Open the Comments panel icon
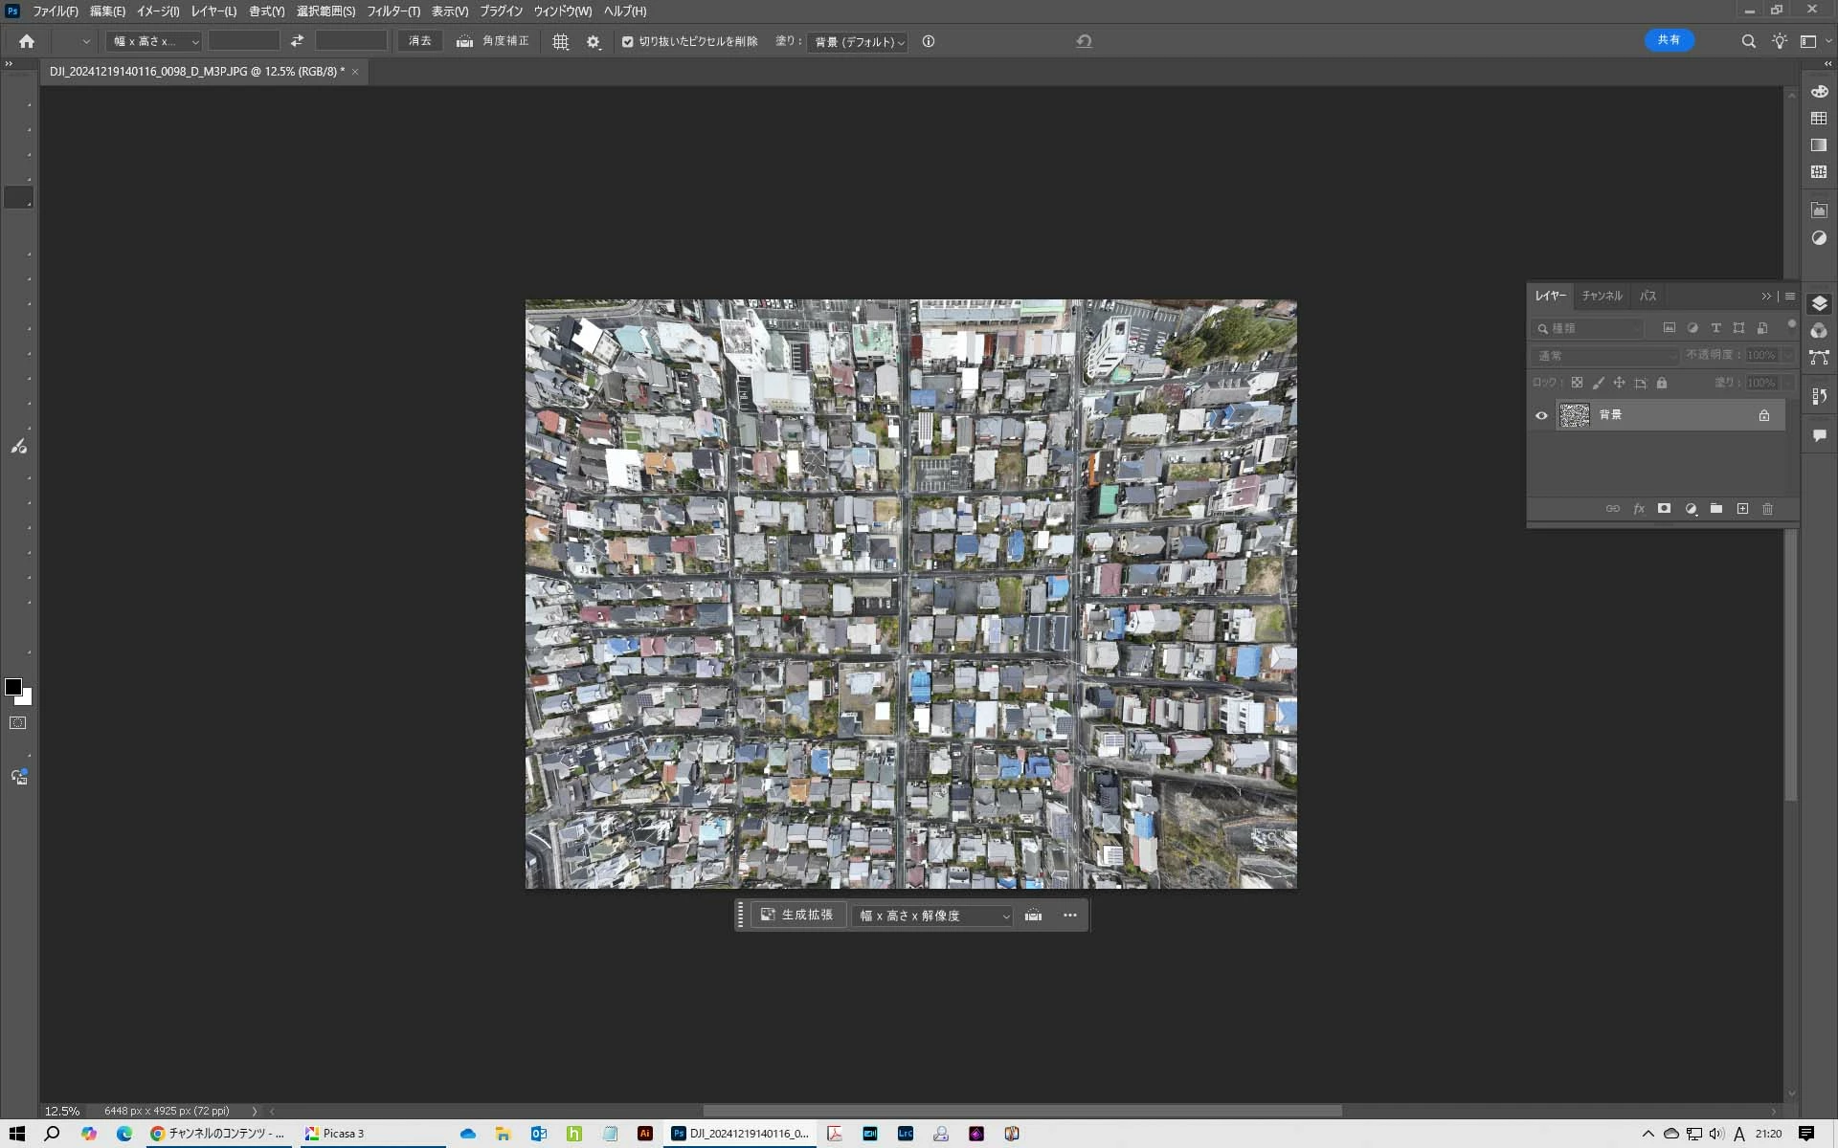Screen dimensions: 1838x1148 [x=1819, y=435]
